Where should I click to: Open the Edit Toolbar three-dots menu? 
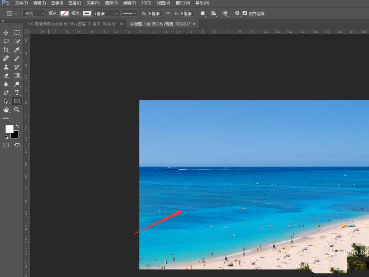[x=6, y=118]
